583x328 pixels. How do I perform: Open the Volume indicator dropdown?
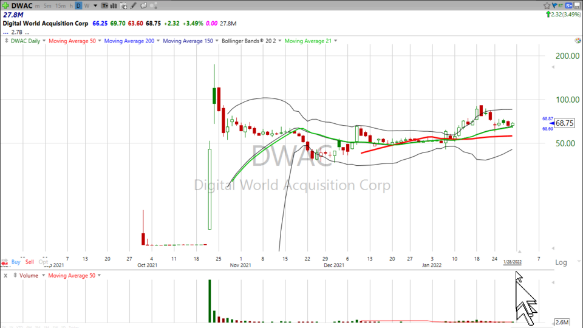click(43, 276)
